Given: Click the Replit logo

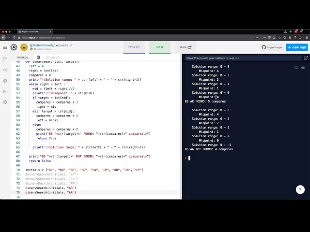Looking at the screenshot, I should [x=14, y=47].
